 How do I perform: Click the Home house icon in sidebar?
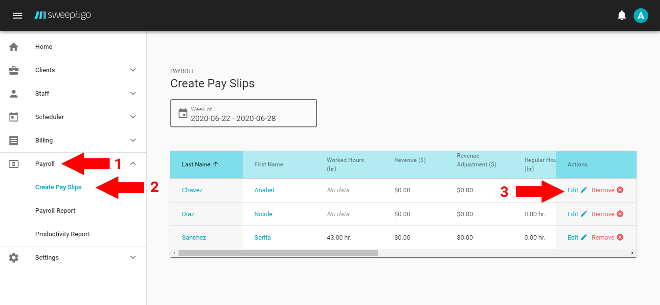click(x=14, y=47)
